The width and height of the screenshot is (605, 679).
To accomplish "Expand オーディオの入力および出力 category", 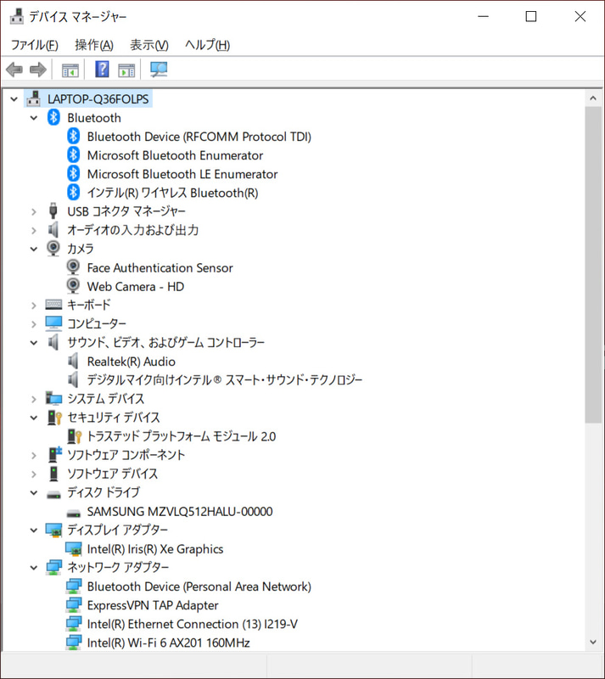I will tap(34, 230).
